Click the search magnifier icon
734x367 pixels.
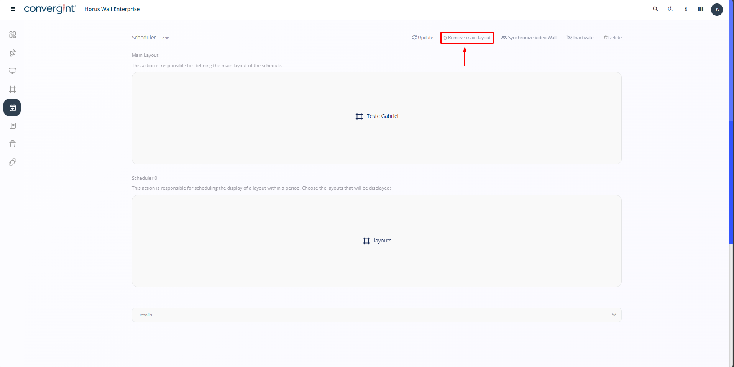[655, 9]
